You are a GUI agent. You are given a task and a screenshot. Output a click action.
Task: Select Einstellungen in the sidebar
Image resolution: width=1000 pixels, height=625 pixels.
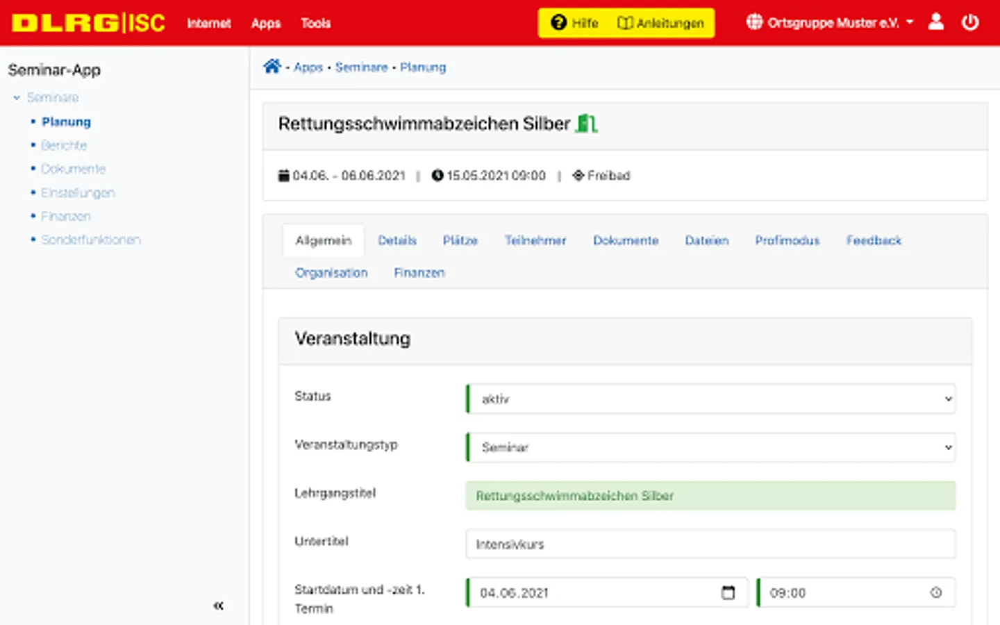78,192
